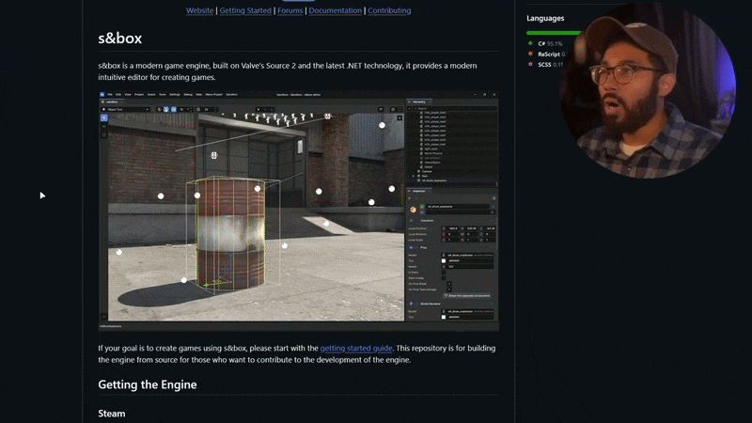Open the Contributing link
This screenshot has width=752, height=423.
click(x=389, y=10)
